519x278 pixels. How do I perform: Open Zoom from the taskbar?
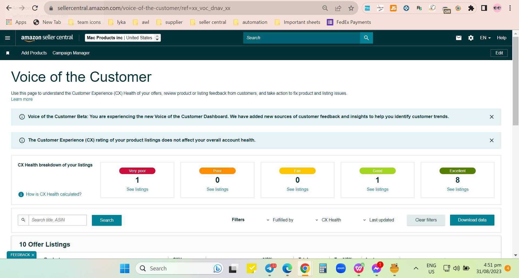click(341, 269)
